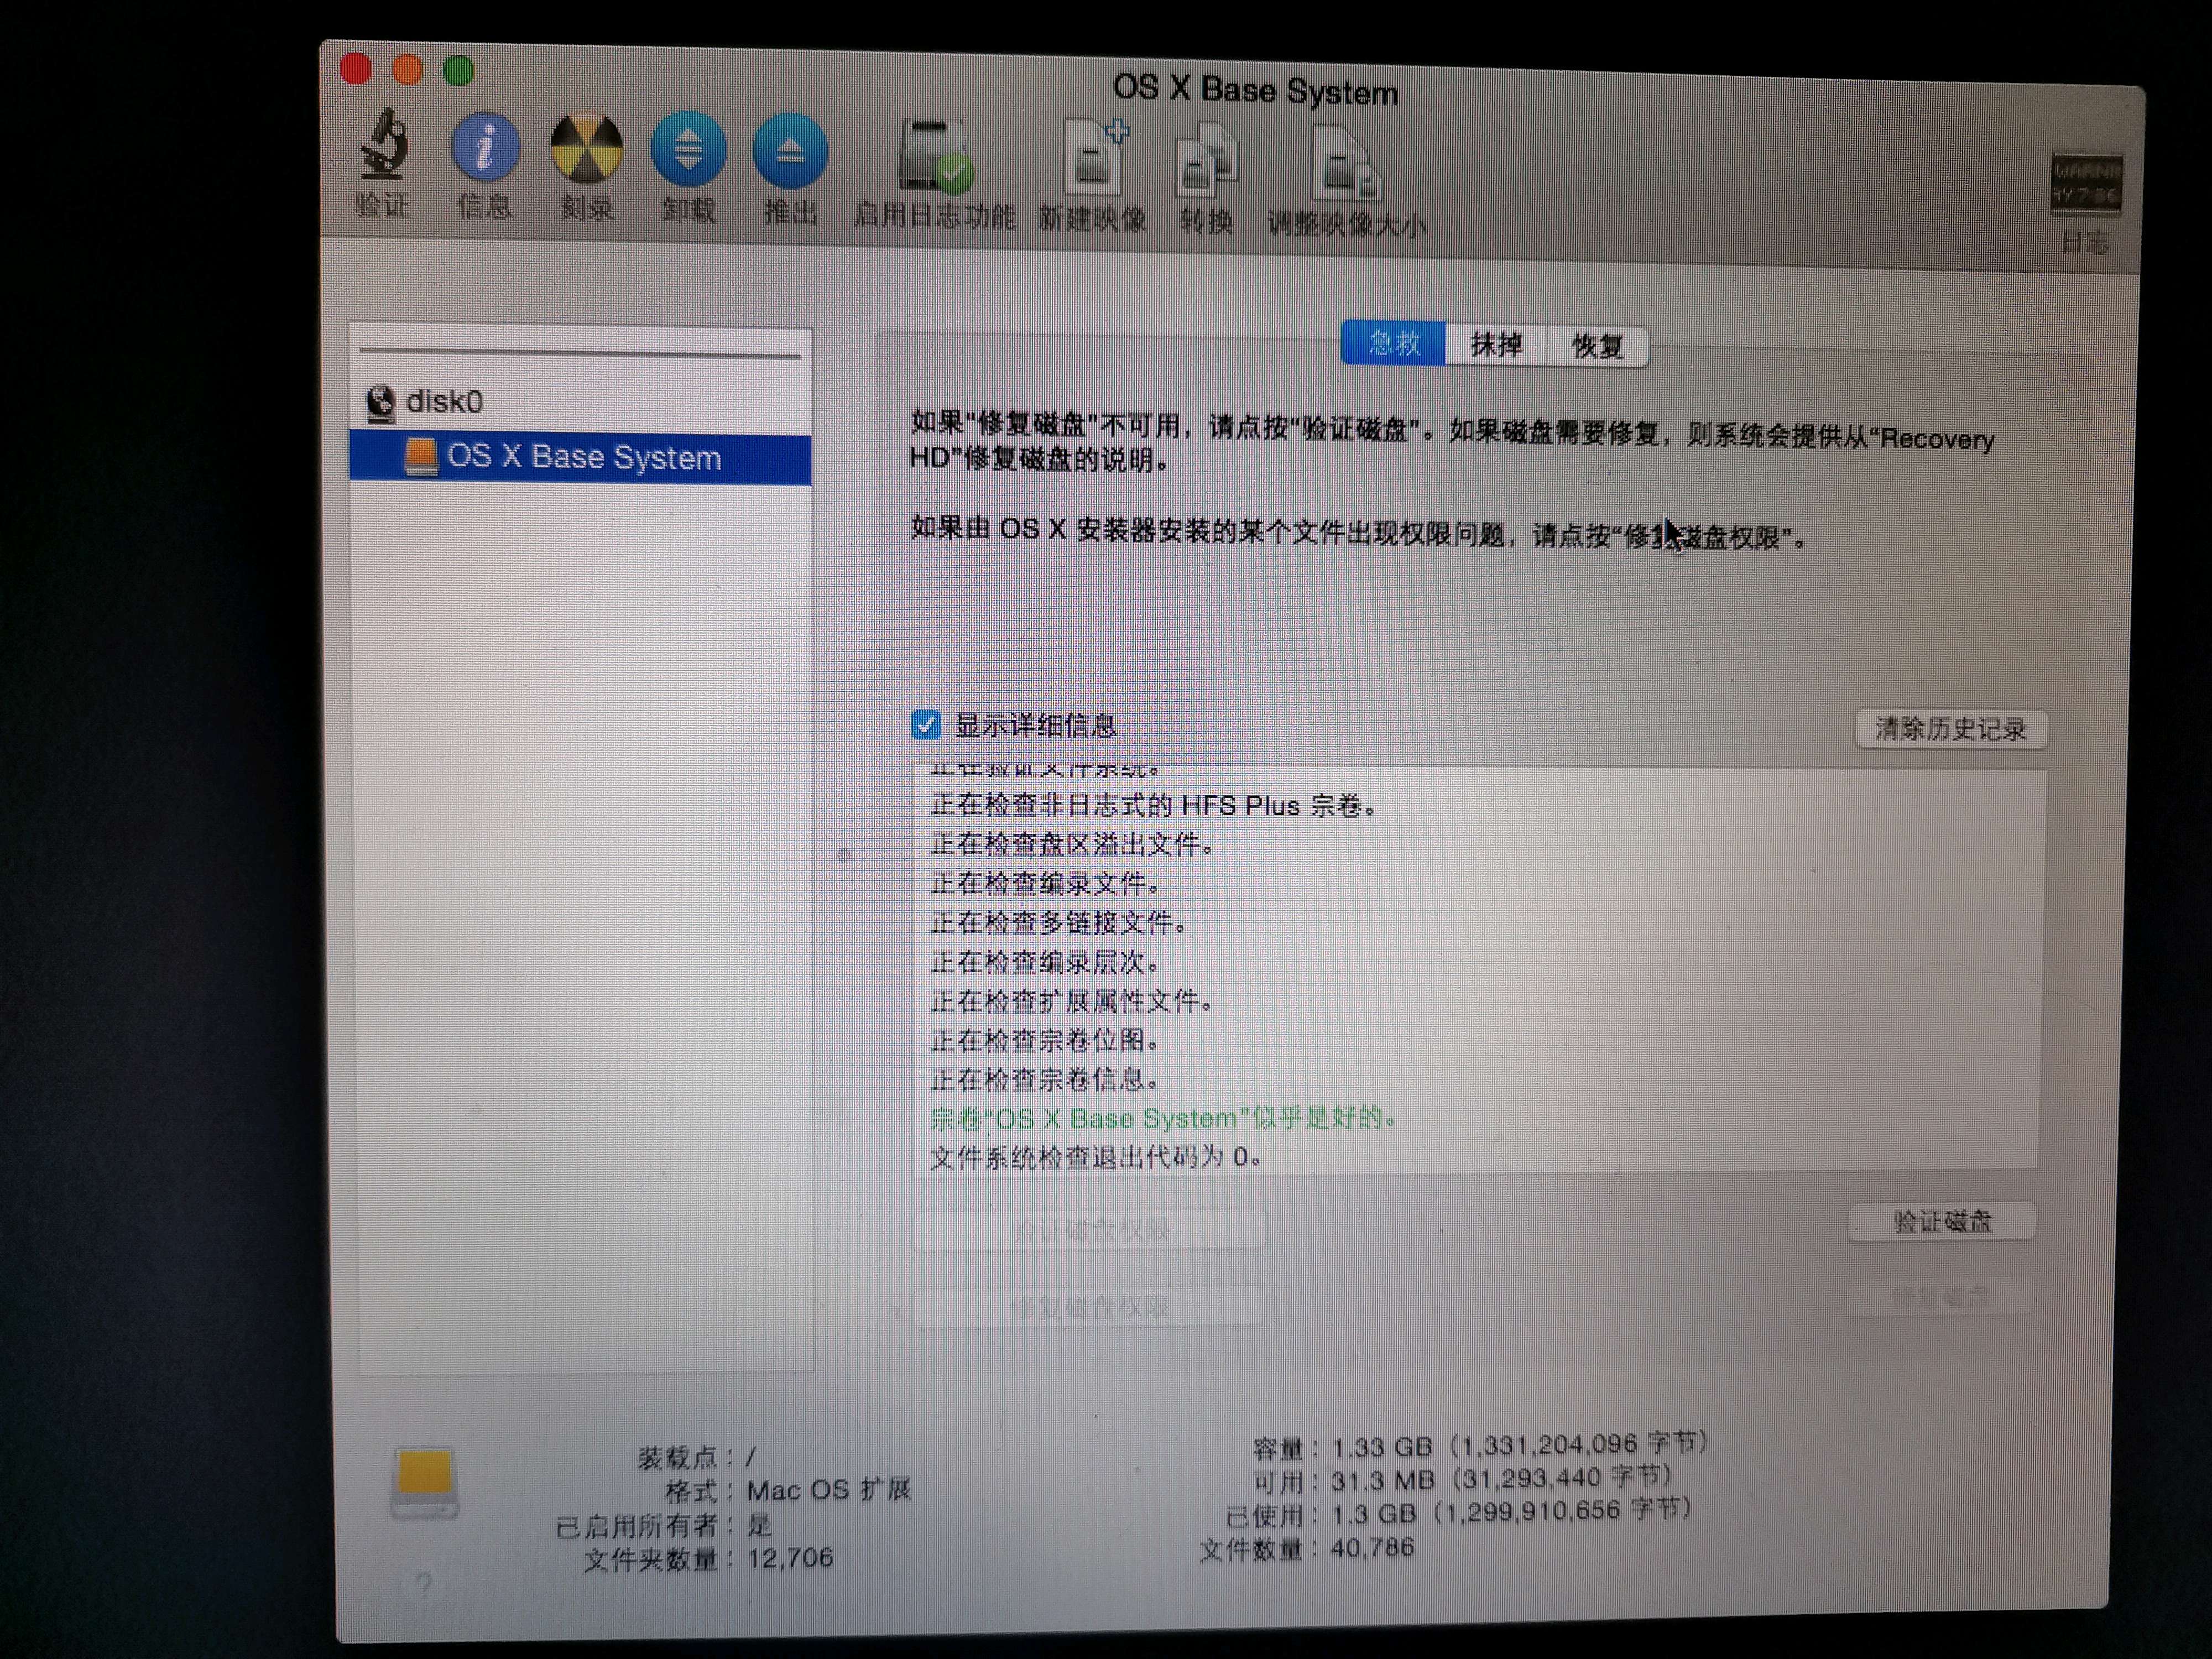Switch to the Erase (抹掉) tab
Viewport: 2212px width, 1659px height.
point(1496,345)
